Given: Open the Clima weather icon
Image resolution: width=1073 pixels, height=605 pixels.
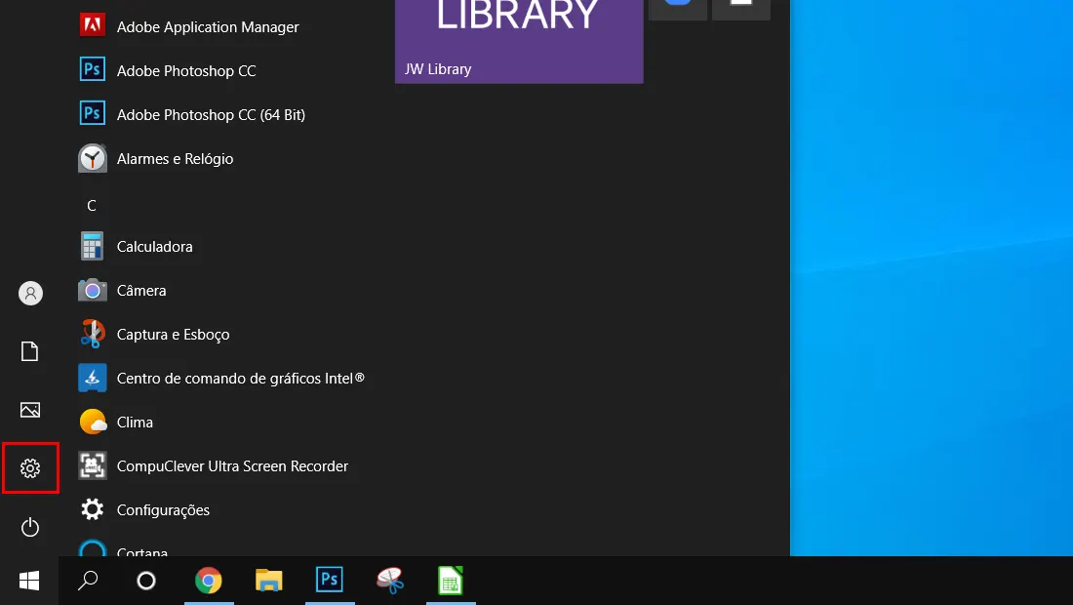Looking at the screenshot, I should [x=93, y=422].
